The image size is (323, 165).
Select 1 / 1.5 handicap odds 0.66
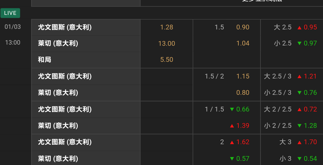point(243,109)
